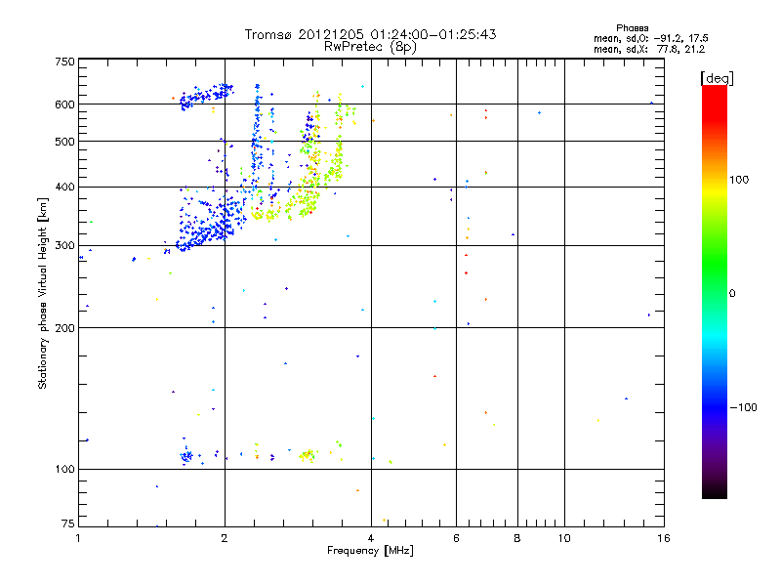Click the y-axis tick label '100'
Screen dimensions: 781x586
64,470
